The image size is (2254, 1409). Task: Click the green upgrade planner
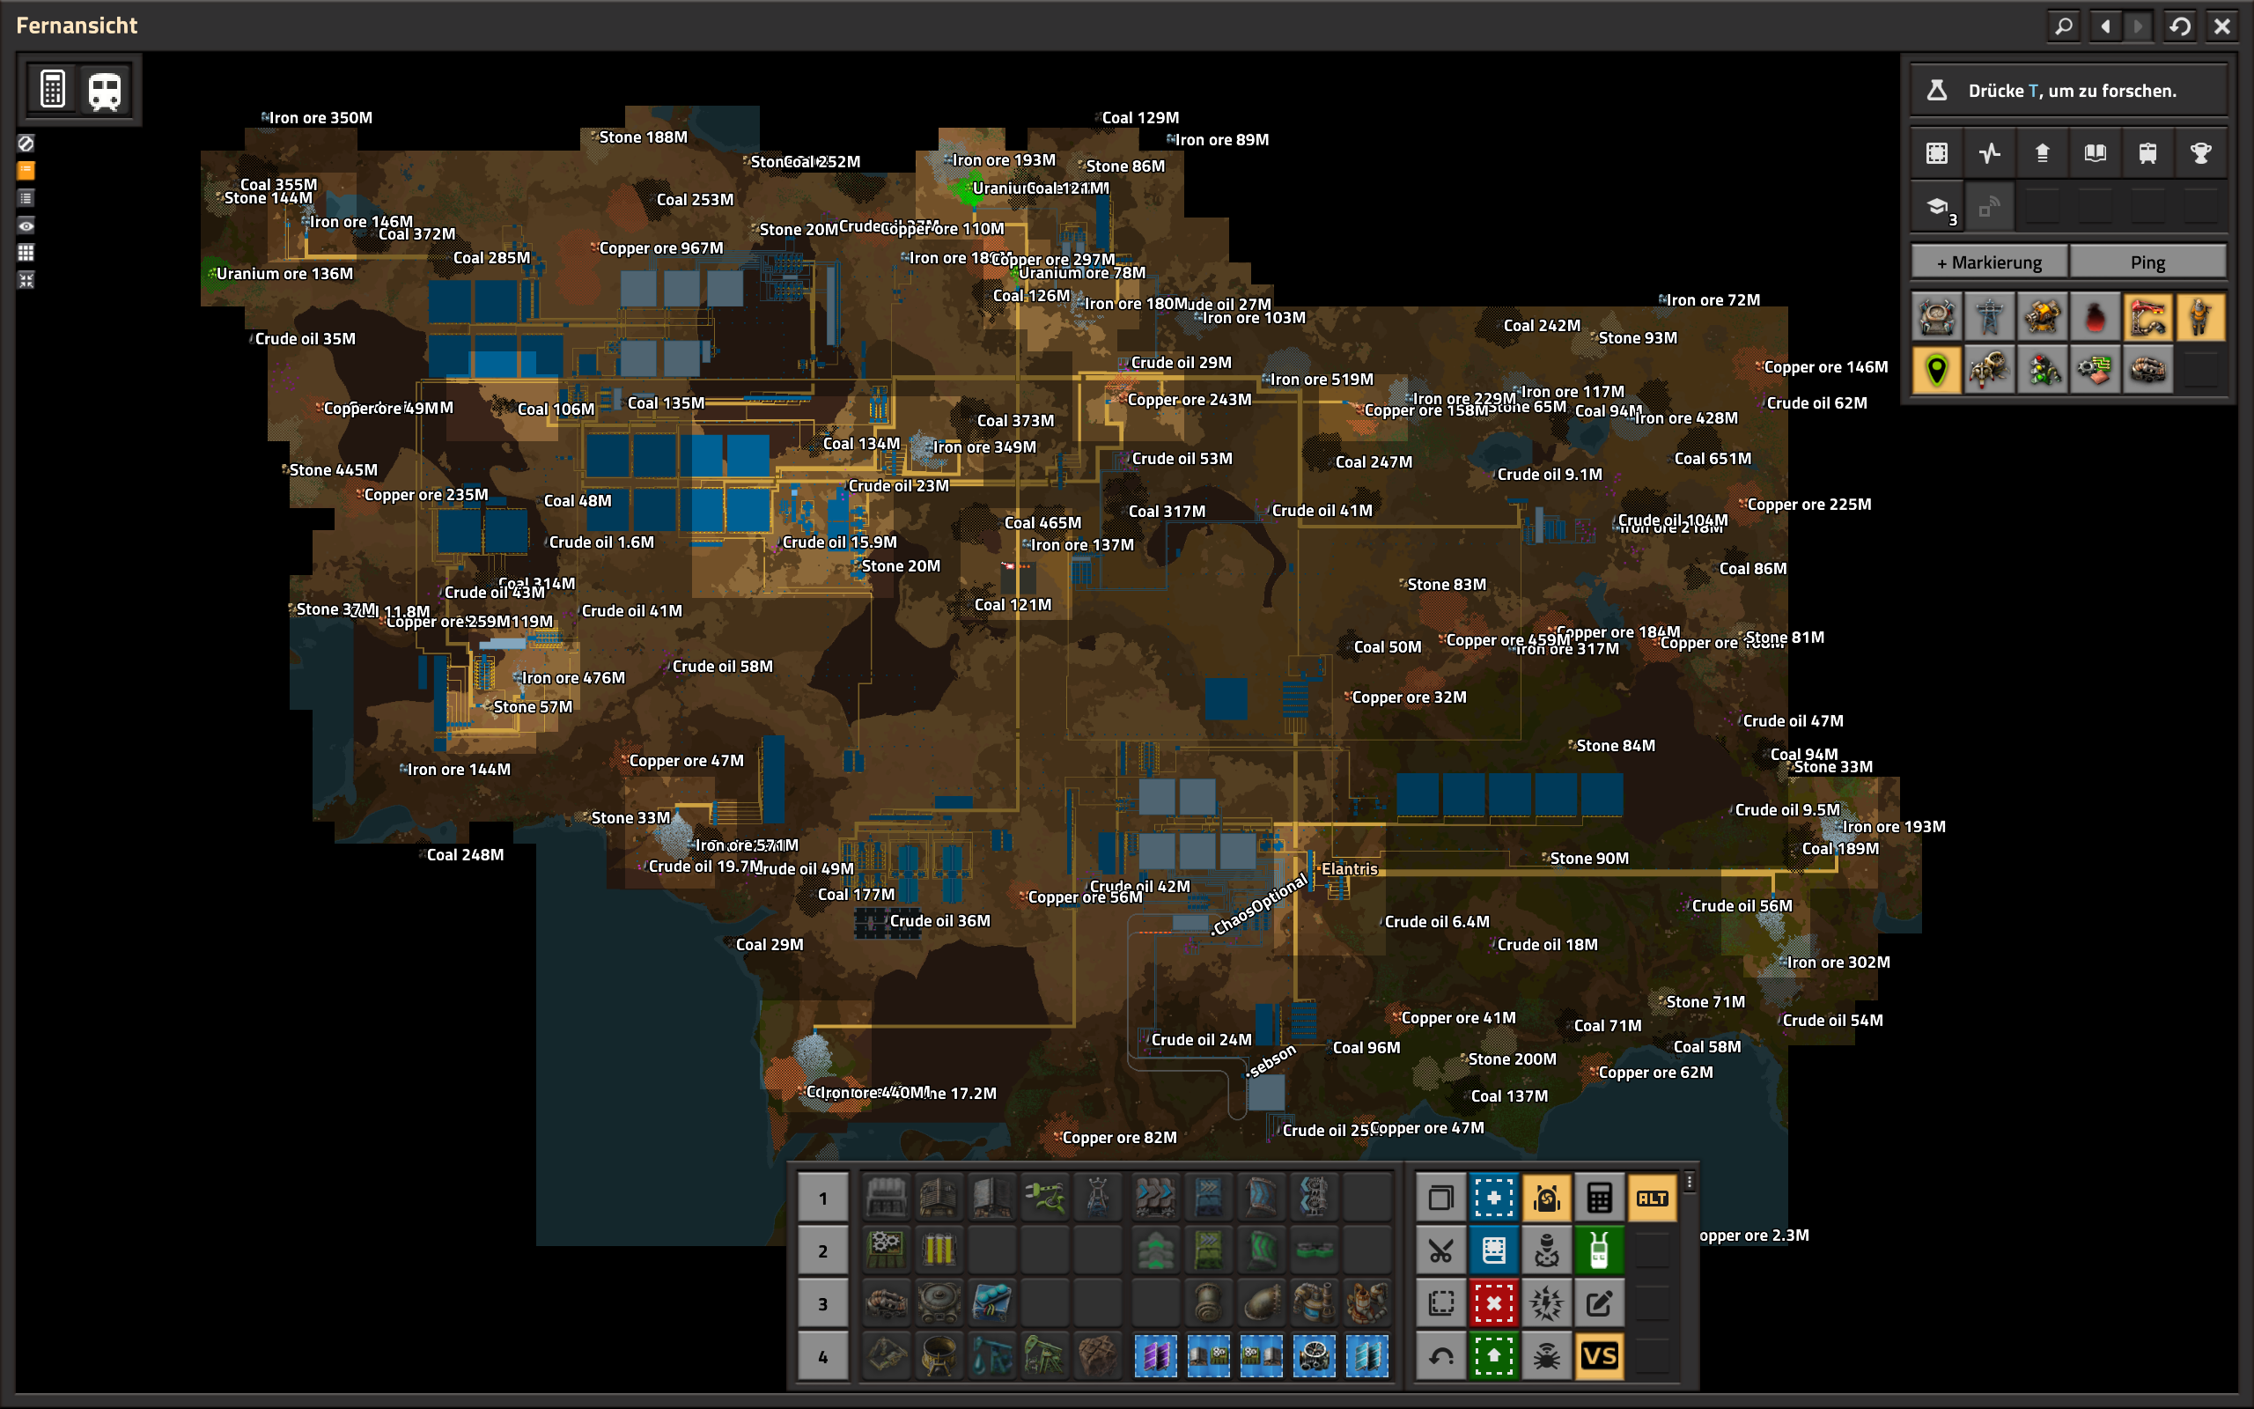(x=1493, y=1357)
